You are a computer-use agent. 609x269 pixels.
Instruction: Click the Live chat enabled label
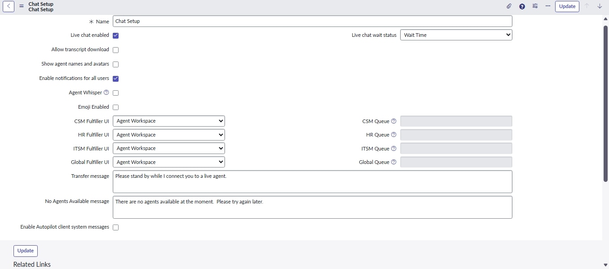pyautogui.click(x=90, y=35)
